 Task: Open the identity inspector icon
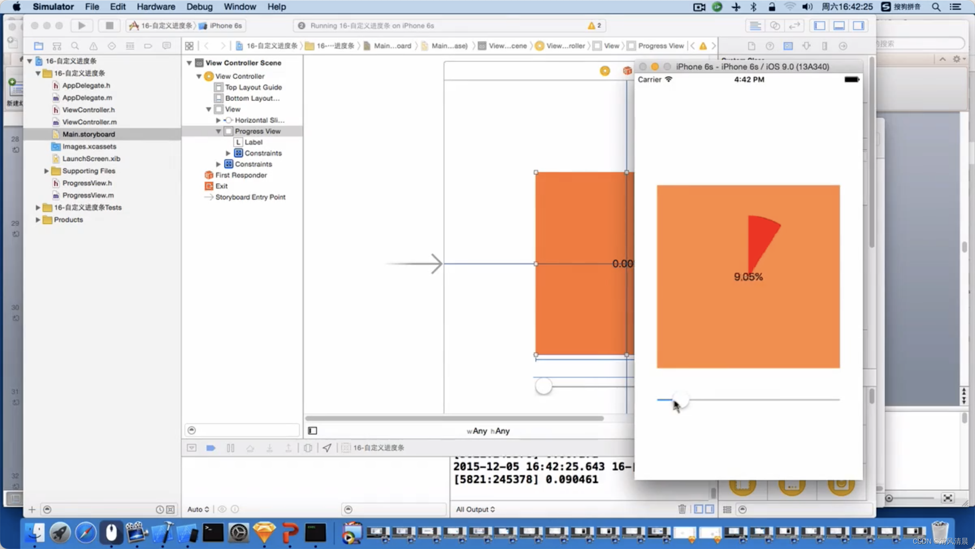pyautogui.click(x=788, y=46)
